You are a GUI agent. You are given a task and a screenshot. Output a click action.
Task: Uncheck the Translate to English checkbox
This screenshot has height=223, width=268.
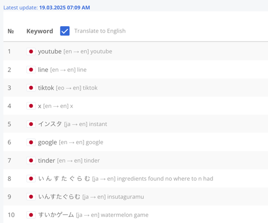(65, 31)
